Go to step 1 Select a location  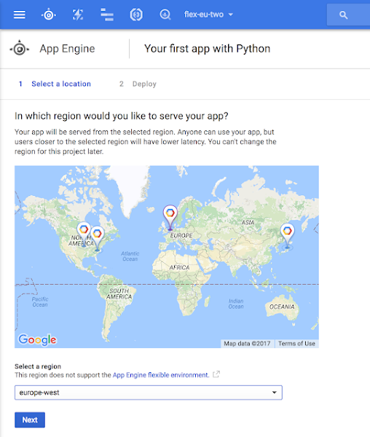tap(55, 84)
